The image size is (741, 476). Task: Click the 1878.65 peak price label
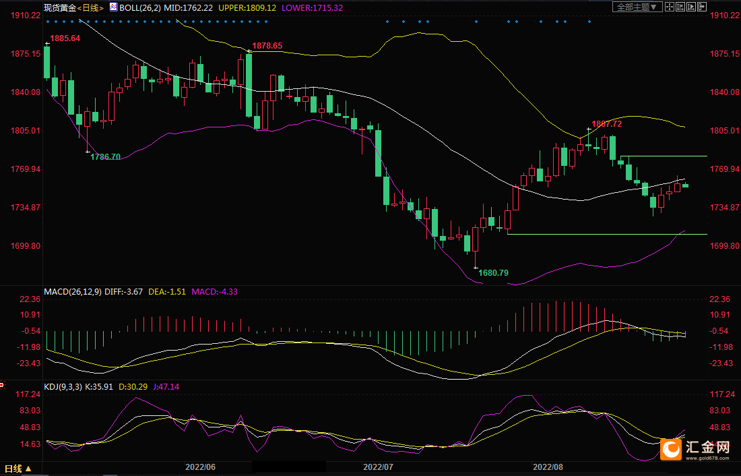point(267,46)
